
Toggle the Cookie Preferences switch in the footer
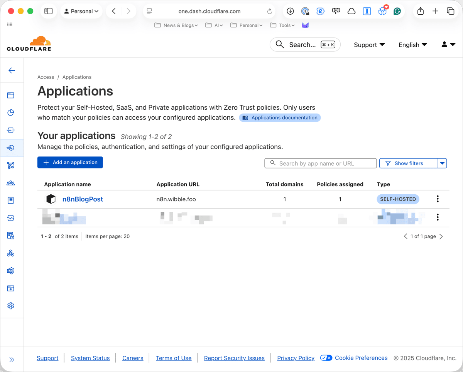(326, 358)
